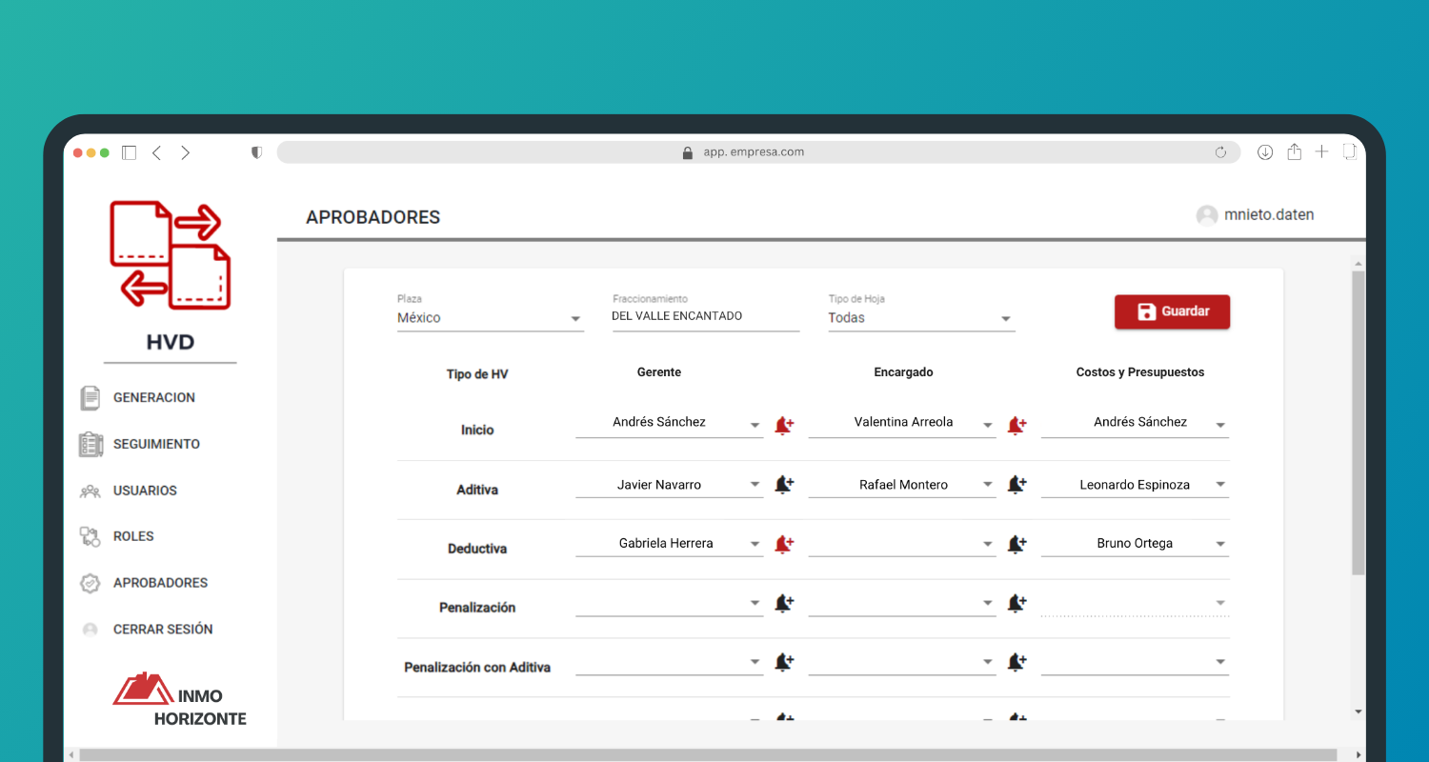The height and width of the screenshot is (762, 1429).
Task: Click the mnieto.daten user avatar
Action: tap(1207, 215)
